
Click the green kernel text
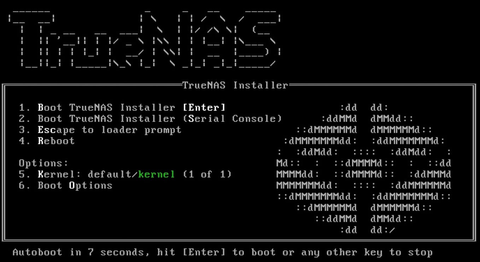[x=157, y=174]
